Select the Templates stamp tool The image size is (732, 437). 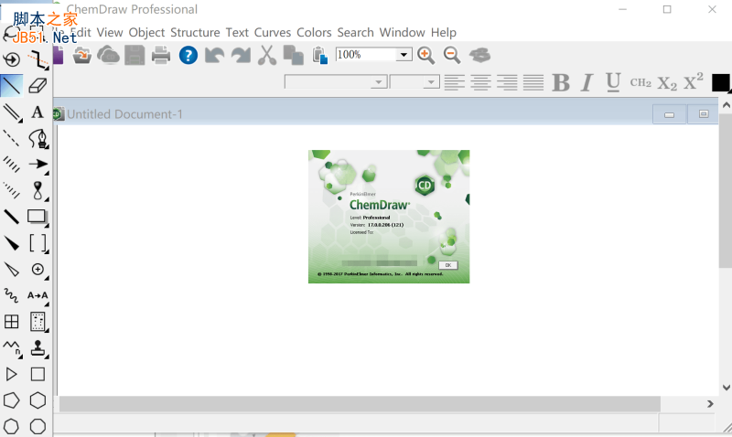coord(38,347)
